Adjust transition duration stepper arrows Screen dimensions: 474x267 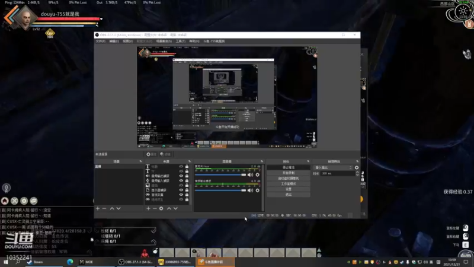tap(357, 173)
